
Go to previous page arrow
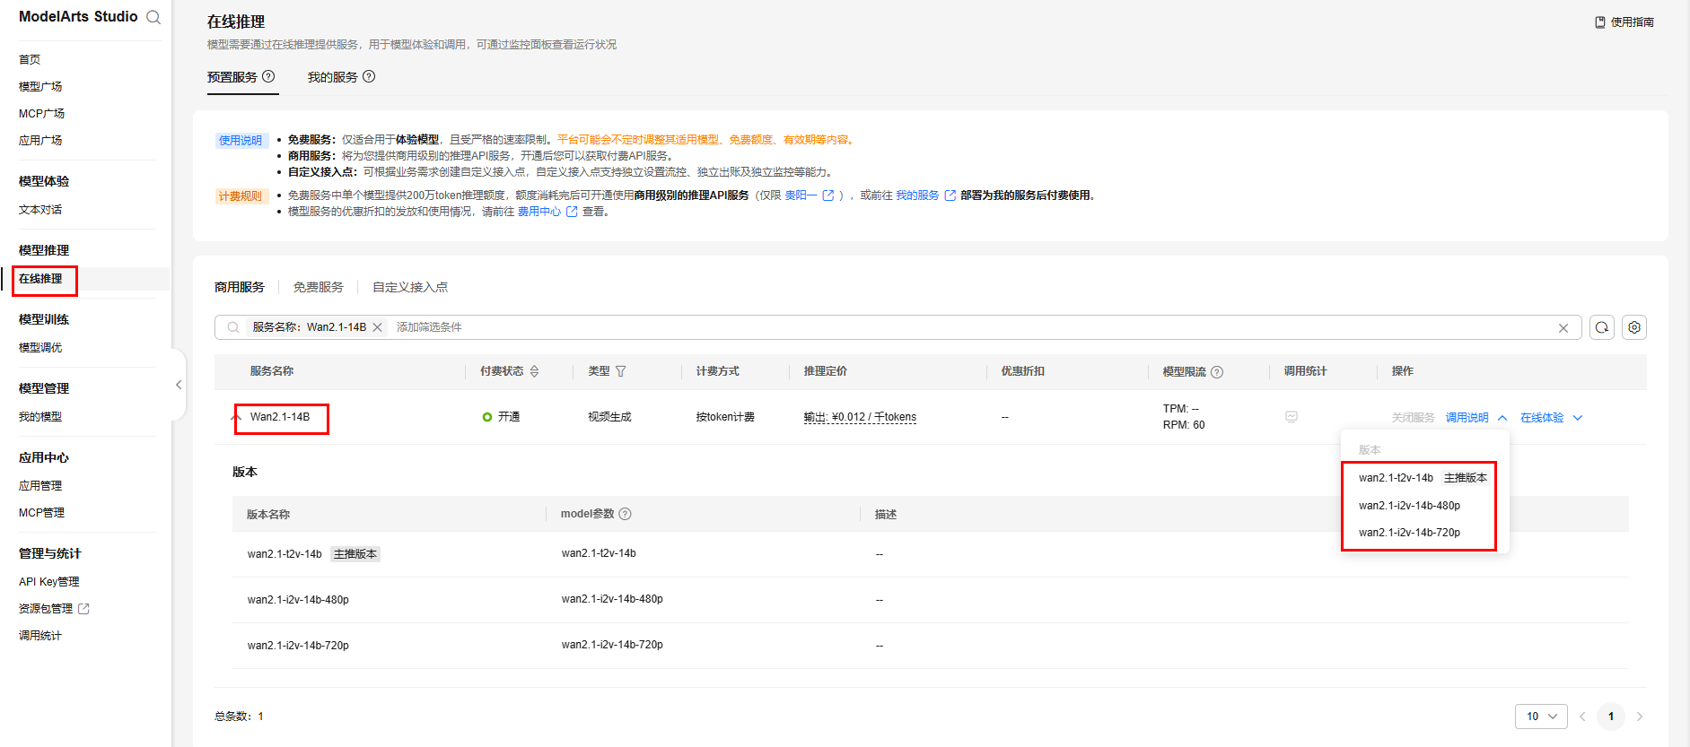[1582, 717]
